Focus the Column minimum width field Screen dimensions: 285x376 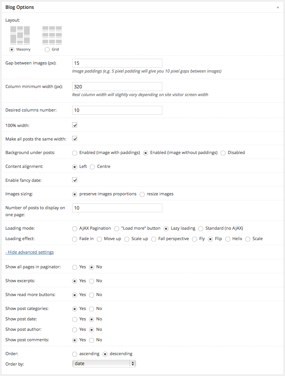(x=117, y=86)
